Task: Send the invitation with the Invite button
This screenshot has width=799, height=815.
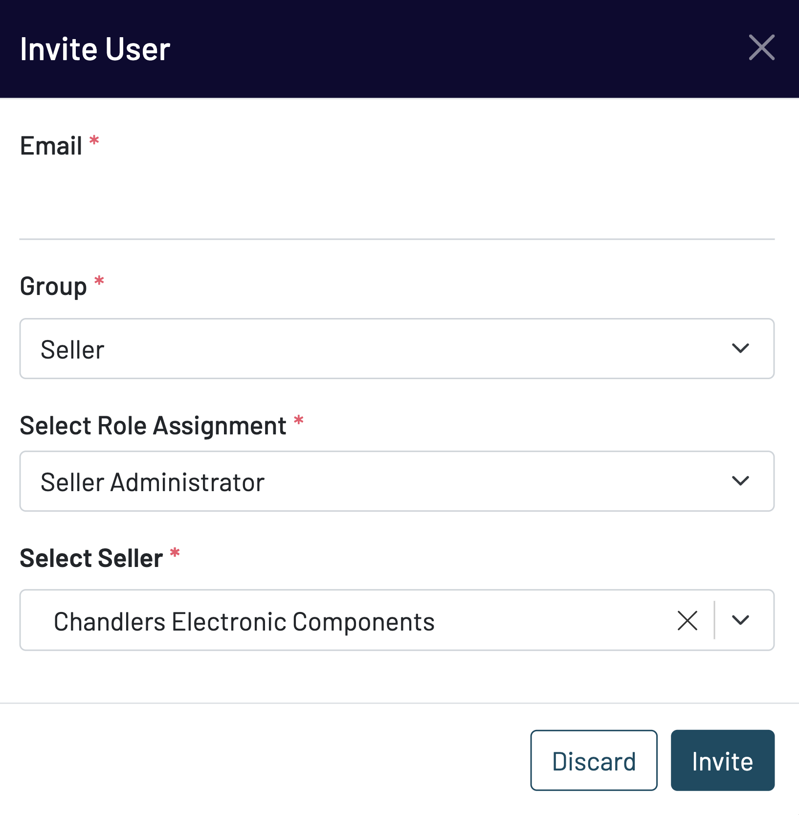Action: tap(722, 761)
